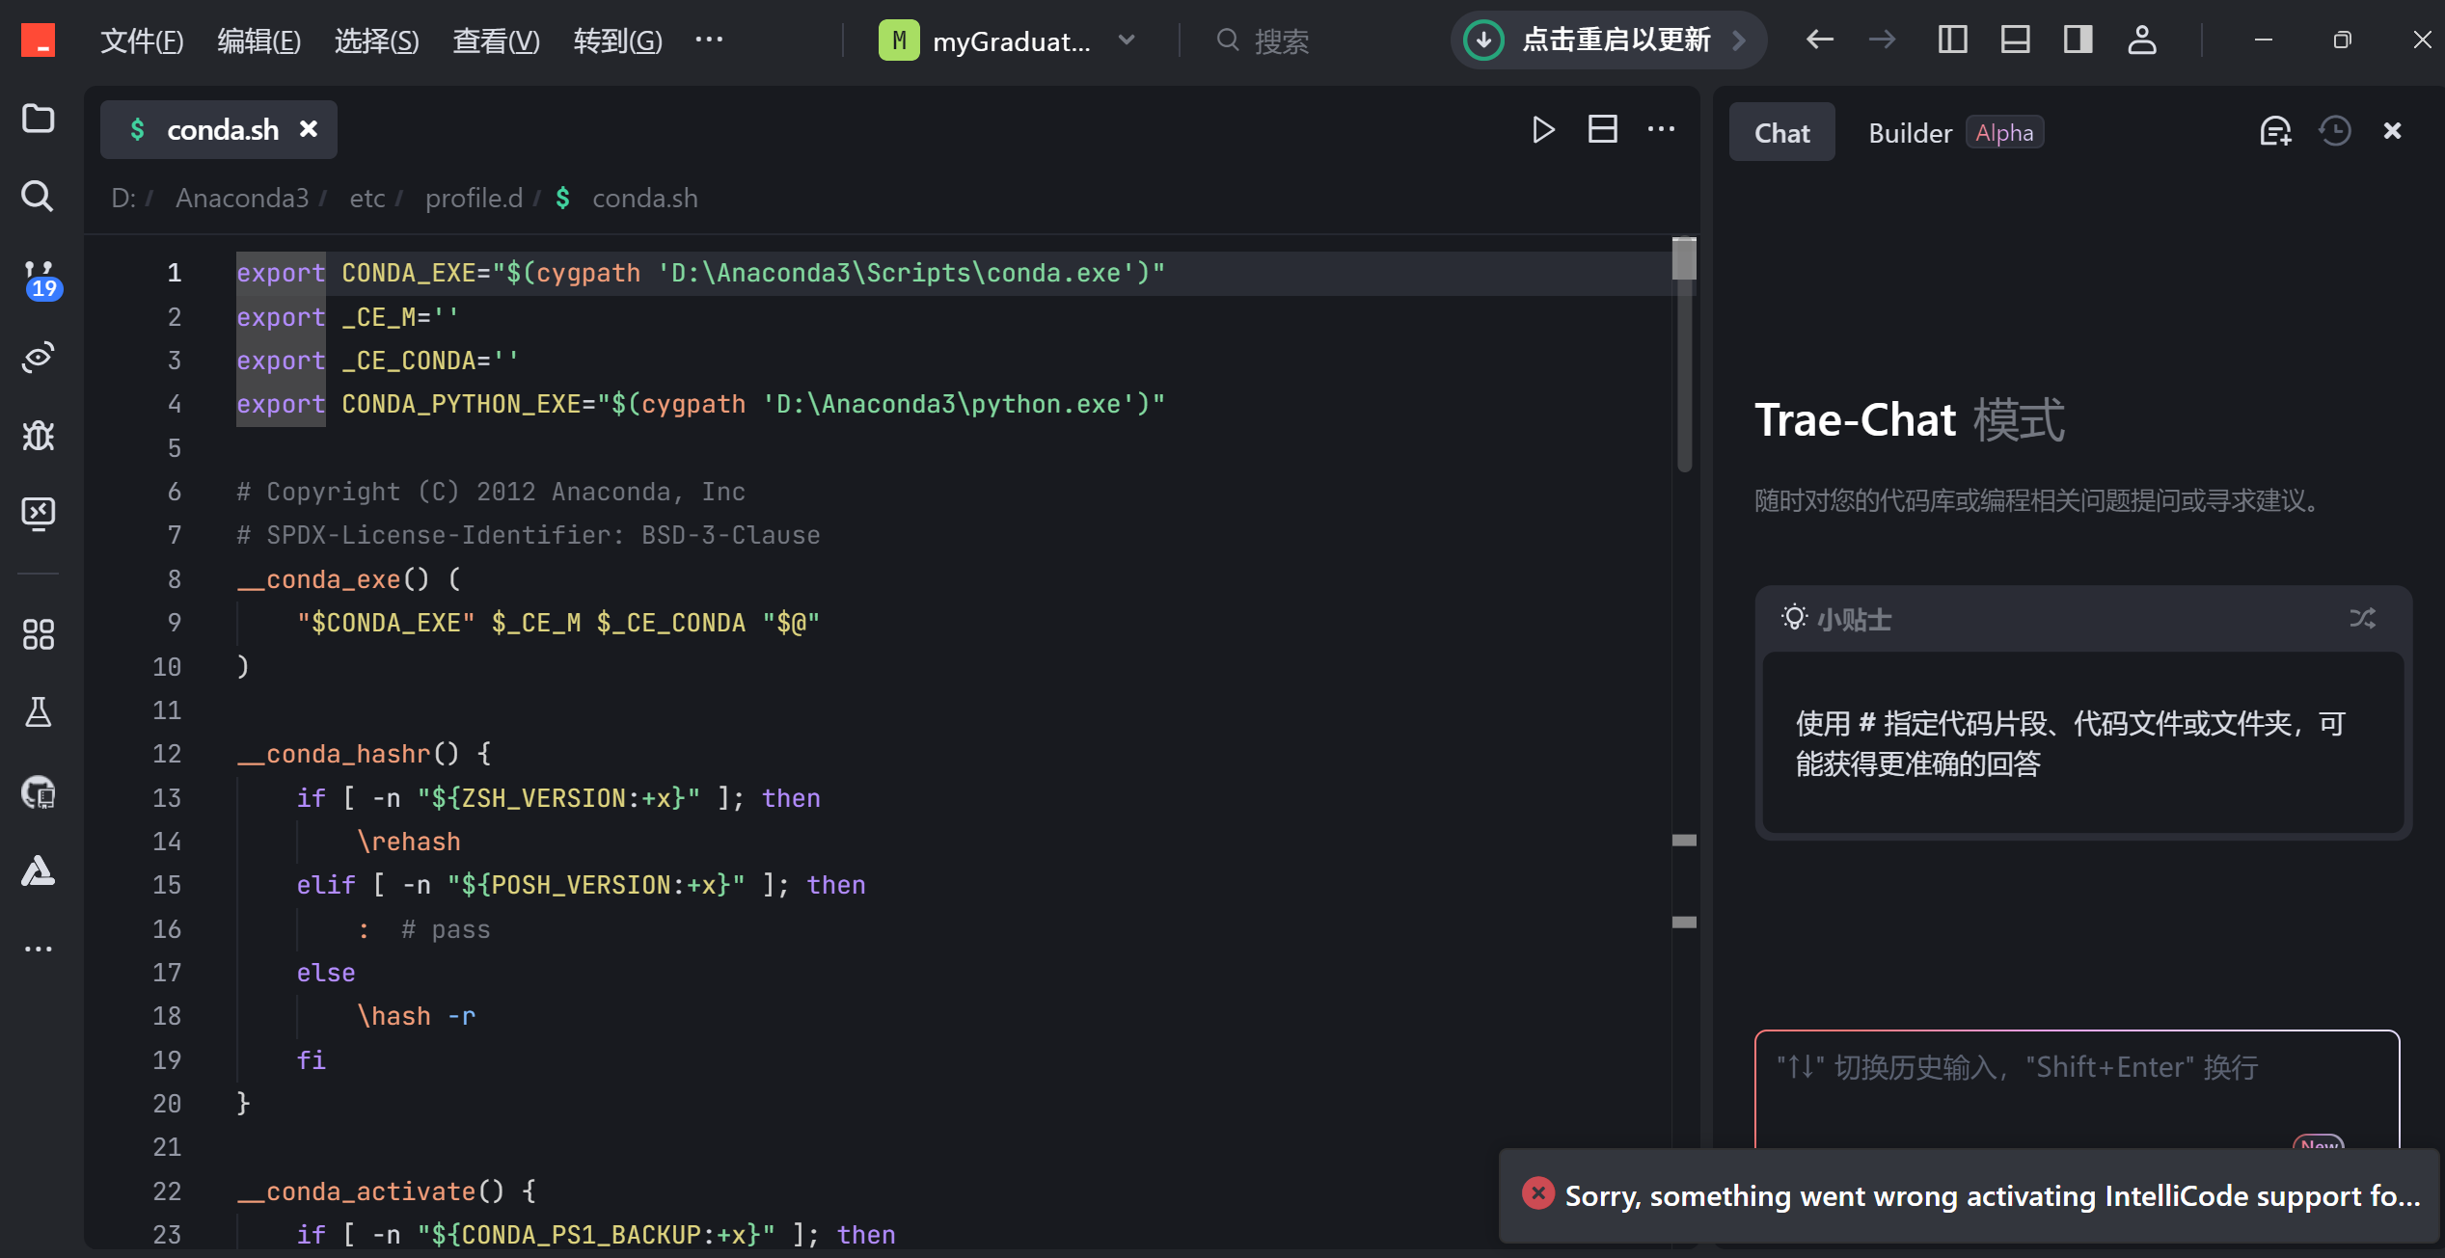Screen dimensions: 2445x1258
Task: Open the 查看 menu
Action: coord(495,40)
